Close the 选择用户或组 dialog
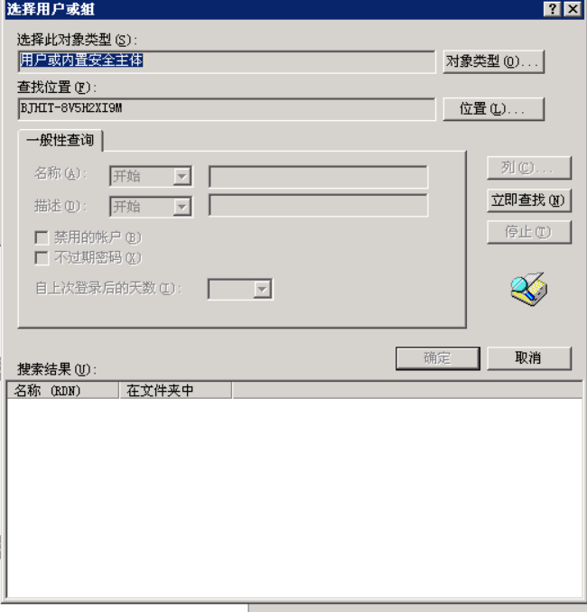Viewport: 587px width, 612px height. point(573,9)
